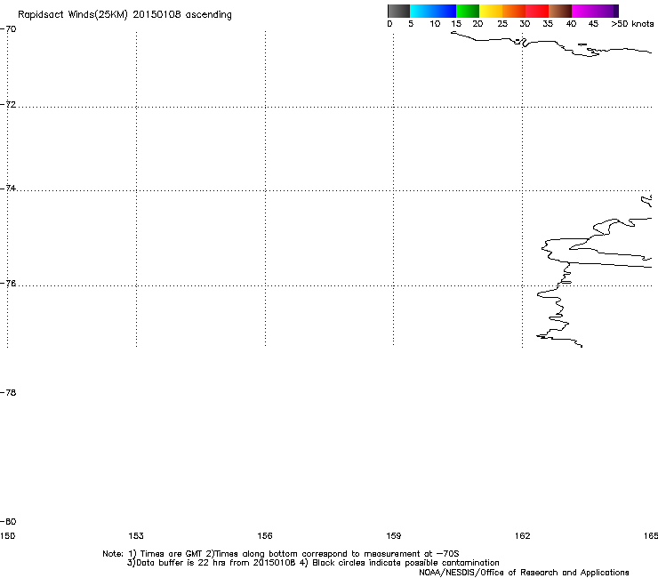Screen dimensions: 658x578
Task: Click the '25' legend tick label
Action: (502, 24)
